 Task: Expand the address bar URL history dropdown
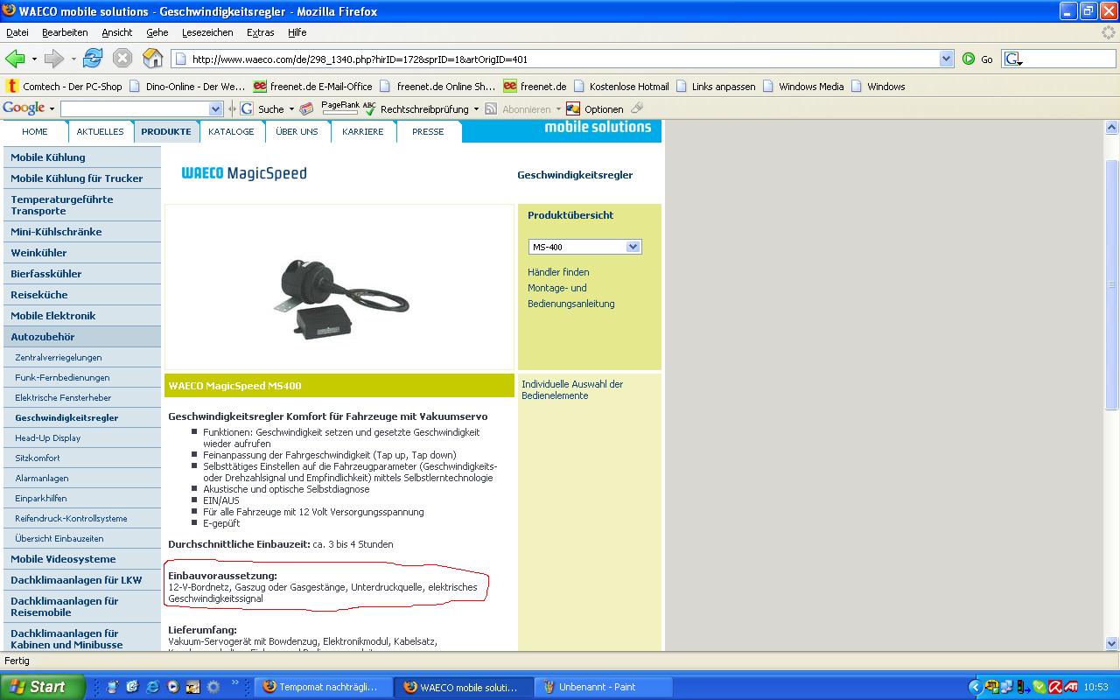click(x=946, y=59)
